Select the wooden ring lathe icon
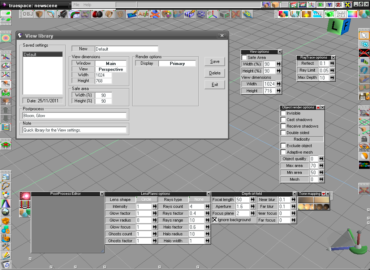This screenshot has height=270, width=370. click(x=109, y=14)
